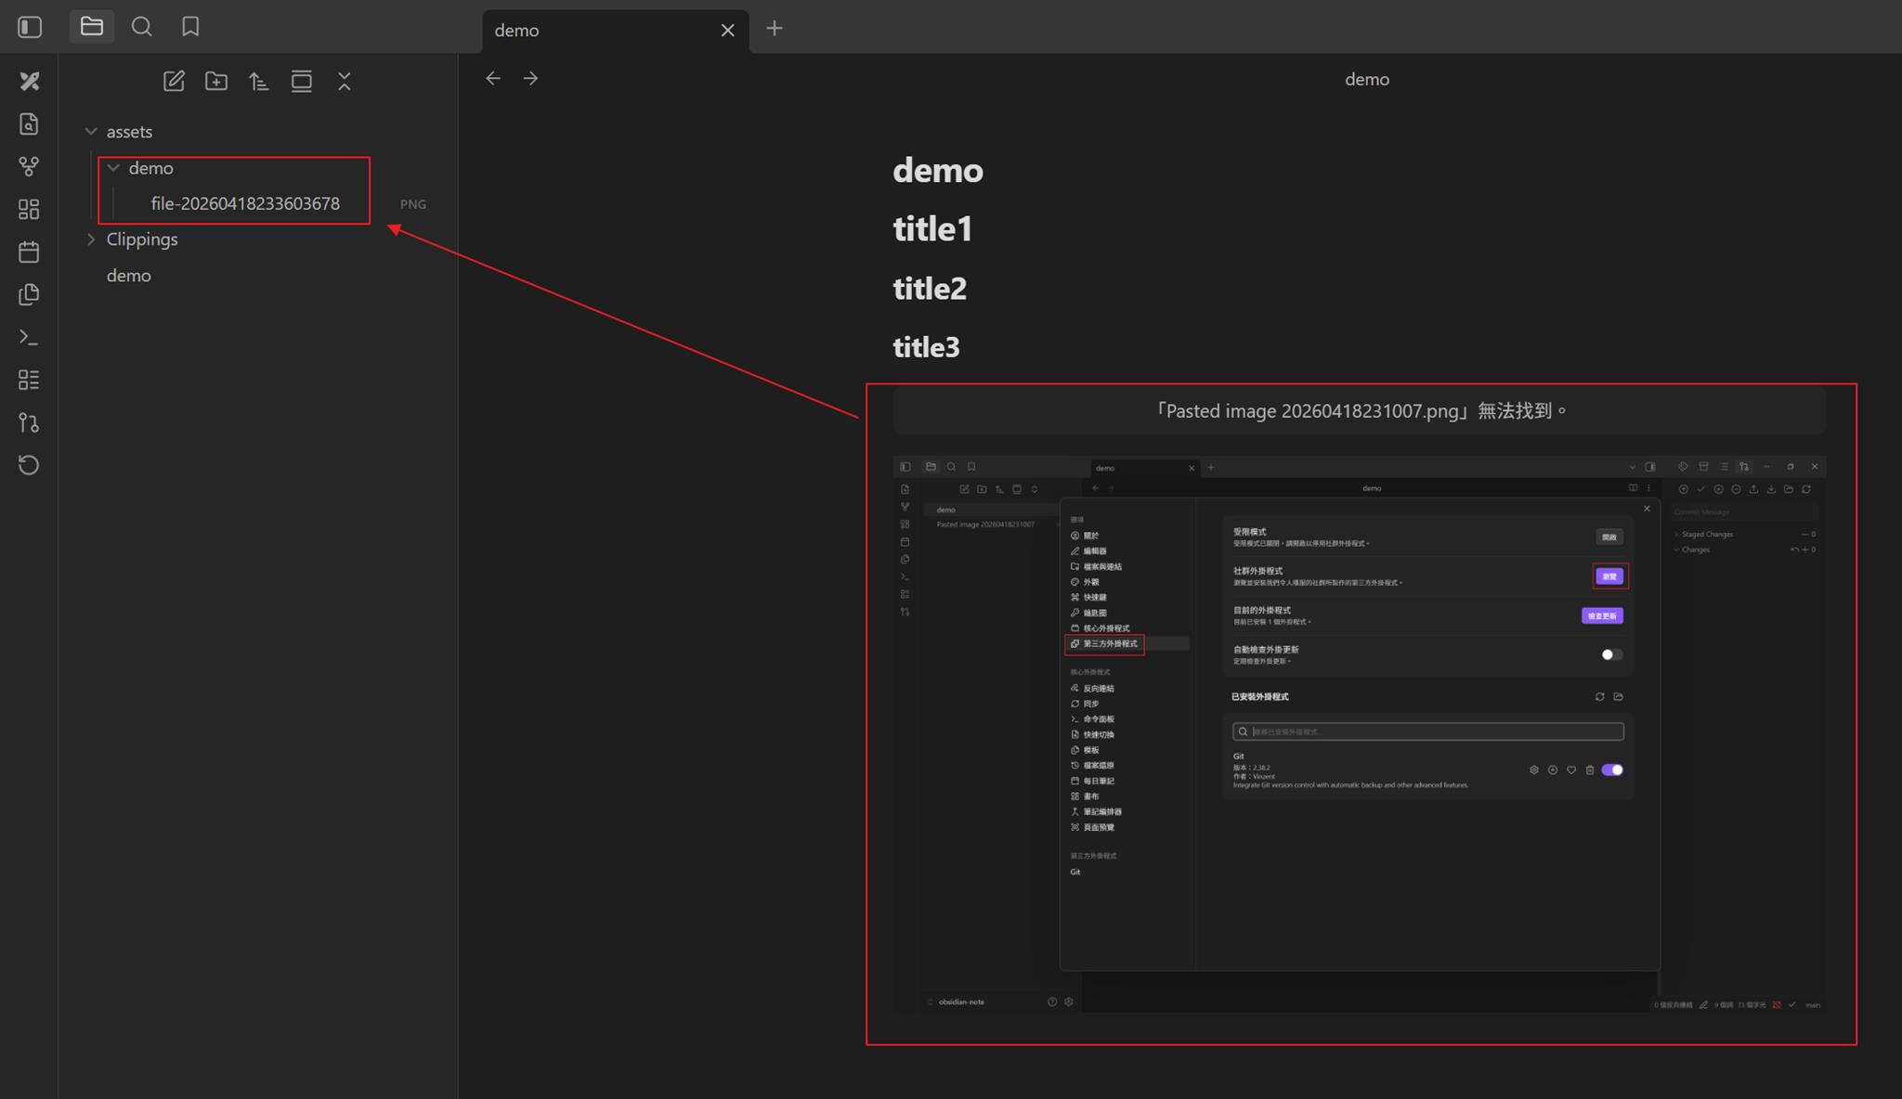This screenshot has height=1099, width=1902.
Task: Click the new note icon
Action: click(x=174, y=82)
